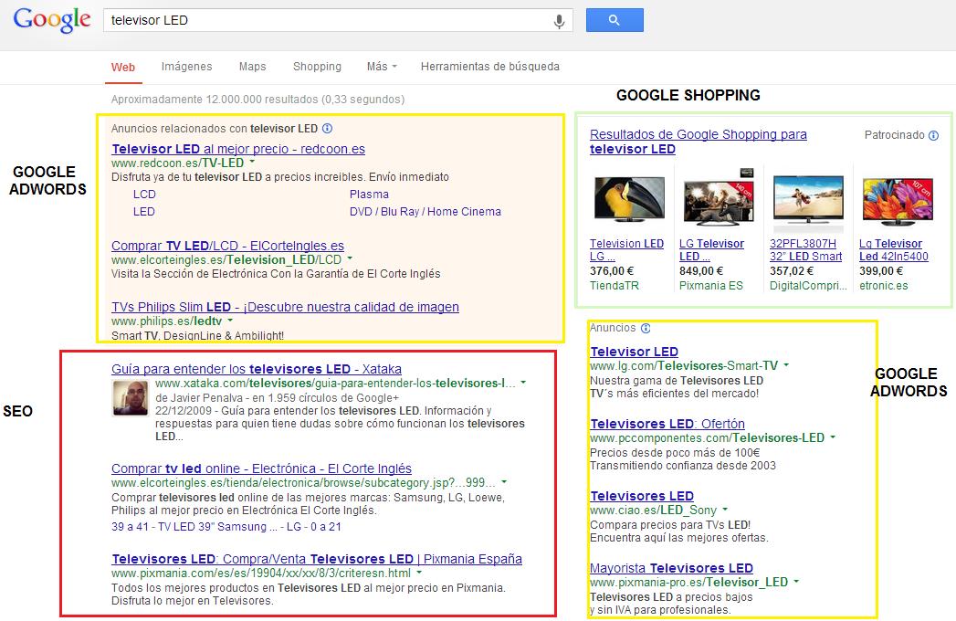
Task: Open 'Lg Televisor Led 42ln5400' shopping link
Action: click(x=893, y=250)
